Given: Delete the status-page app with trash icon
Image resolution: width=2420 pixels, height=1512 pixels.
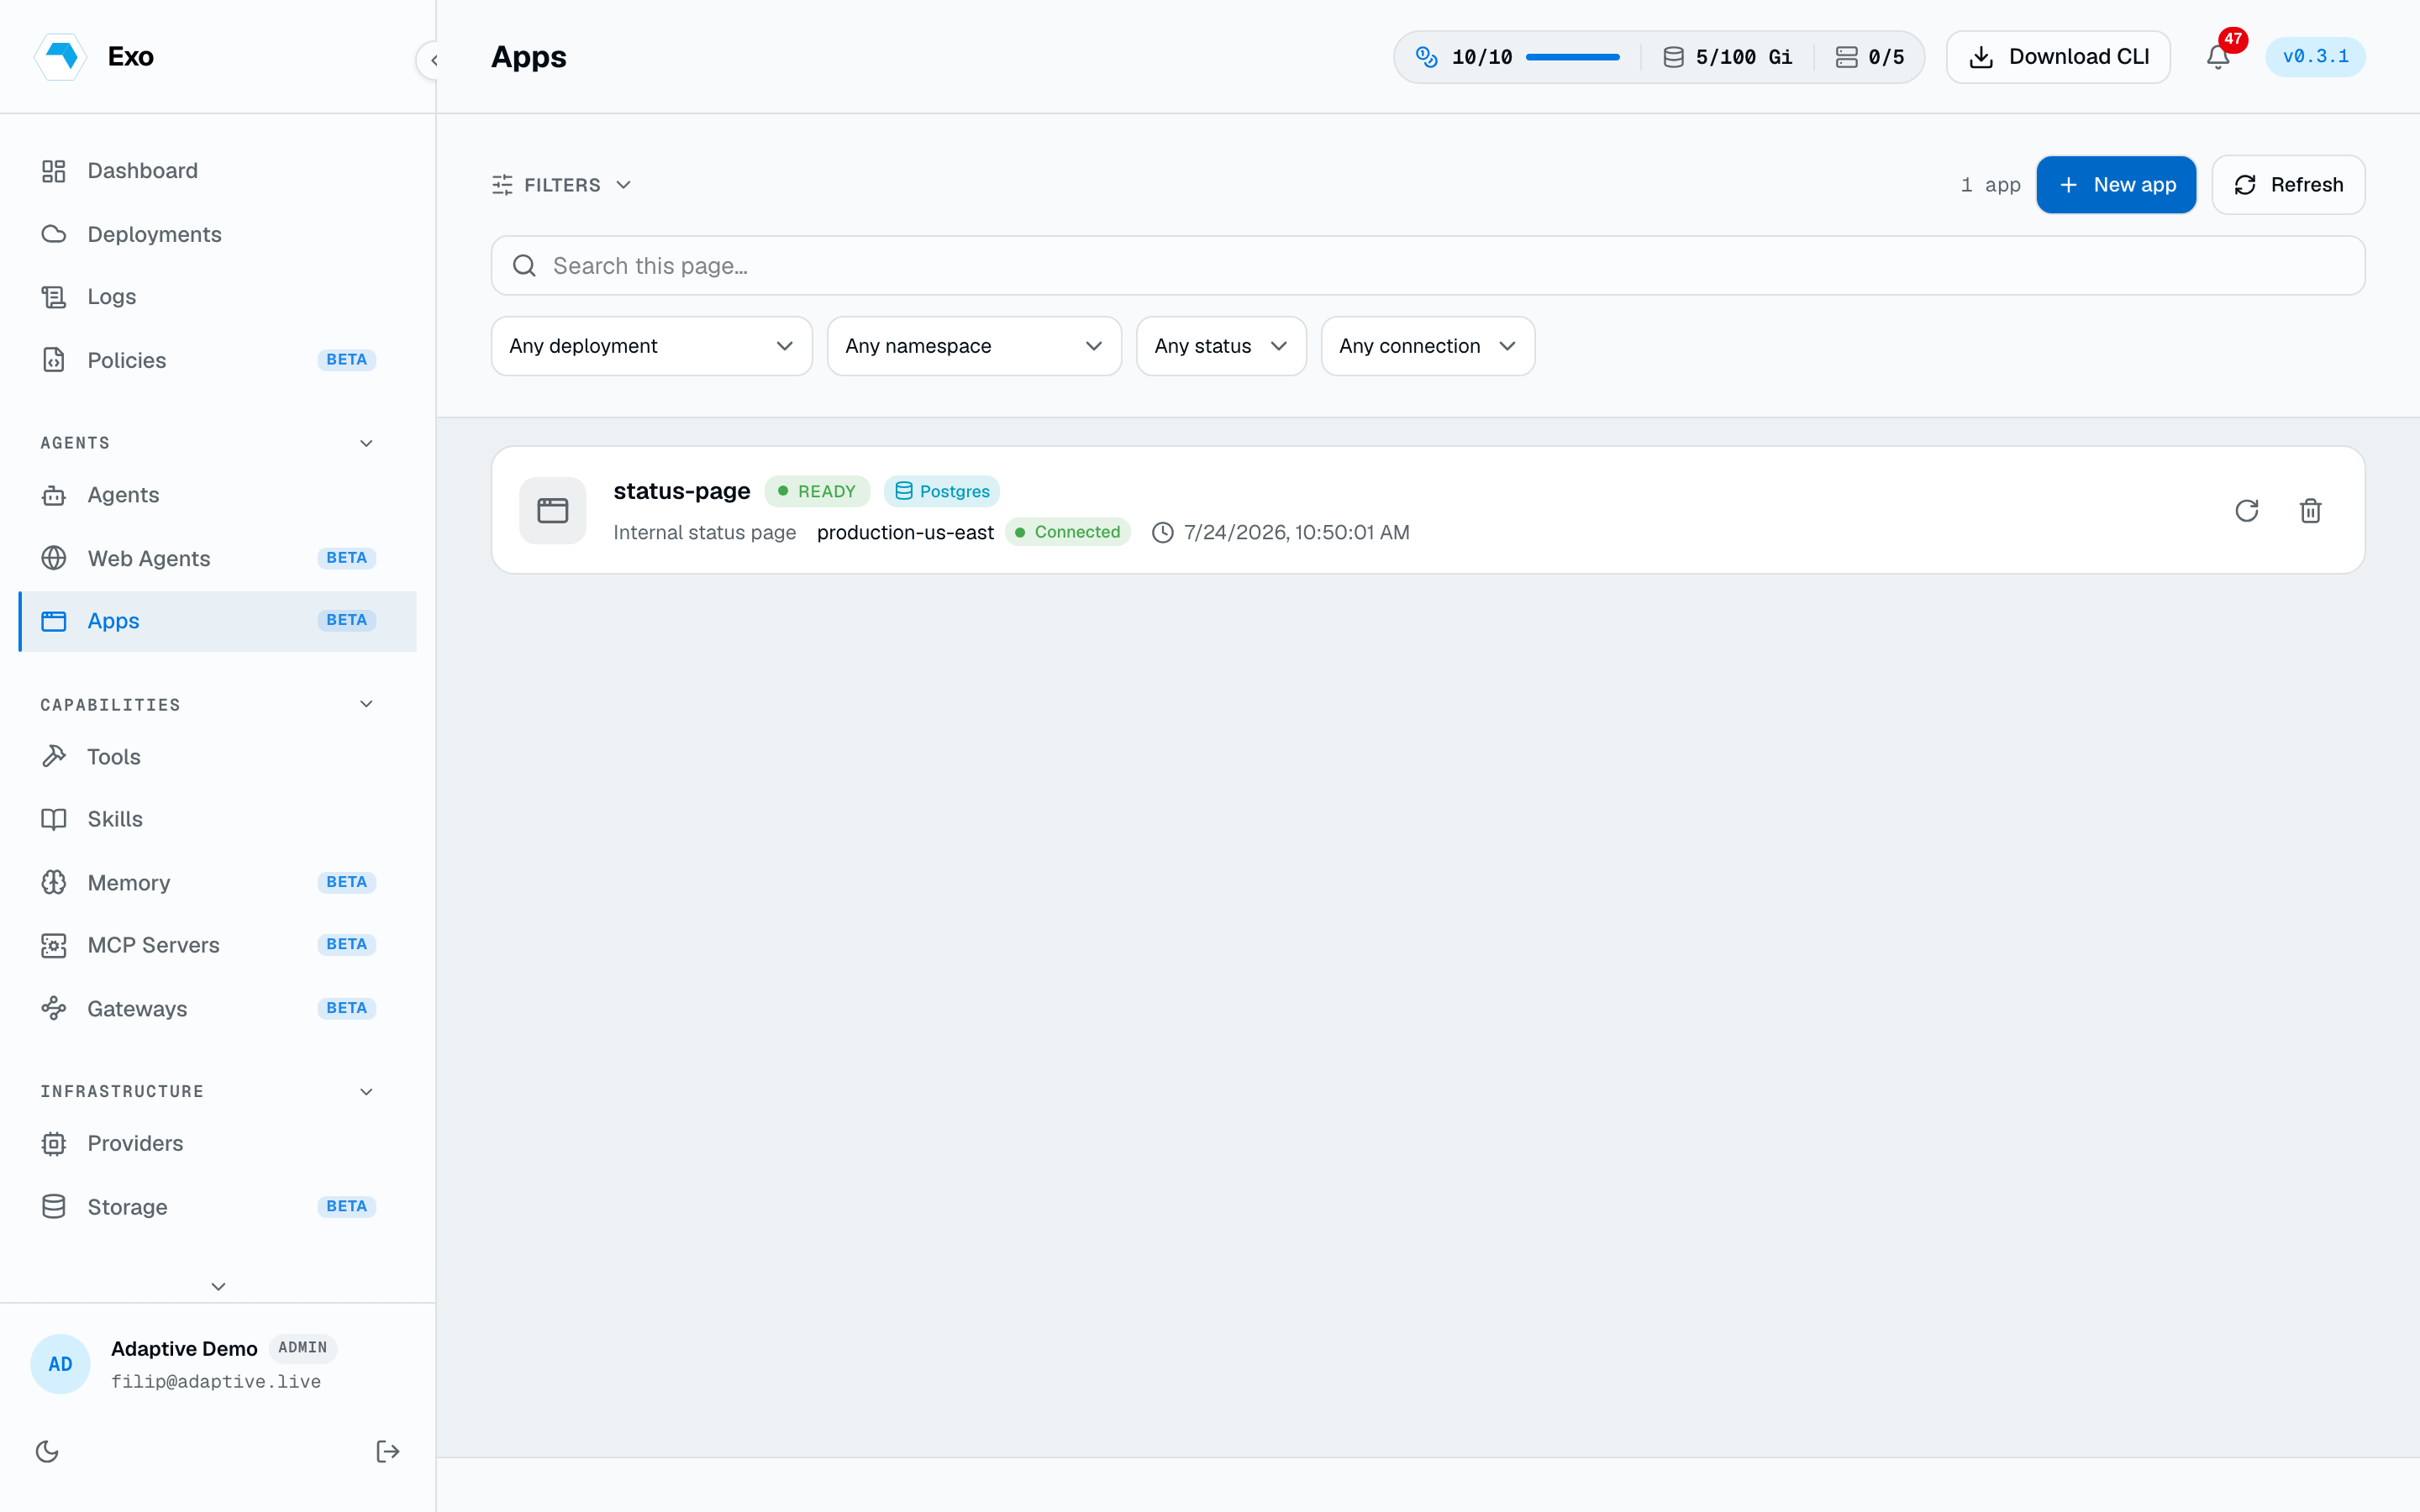Looking at the screenshot, I should [2310, 510].
